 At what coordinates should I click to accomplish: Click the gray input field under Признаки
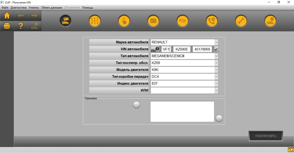pyautogui.click(x=113, y=105)
